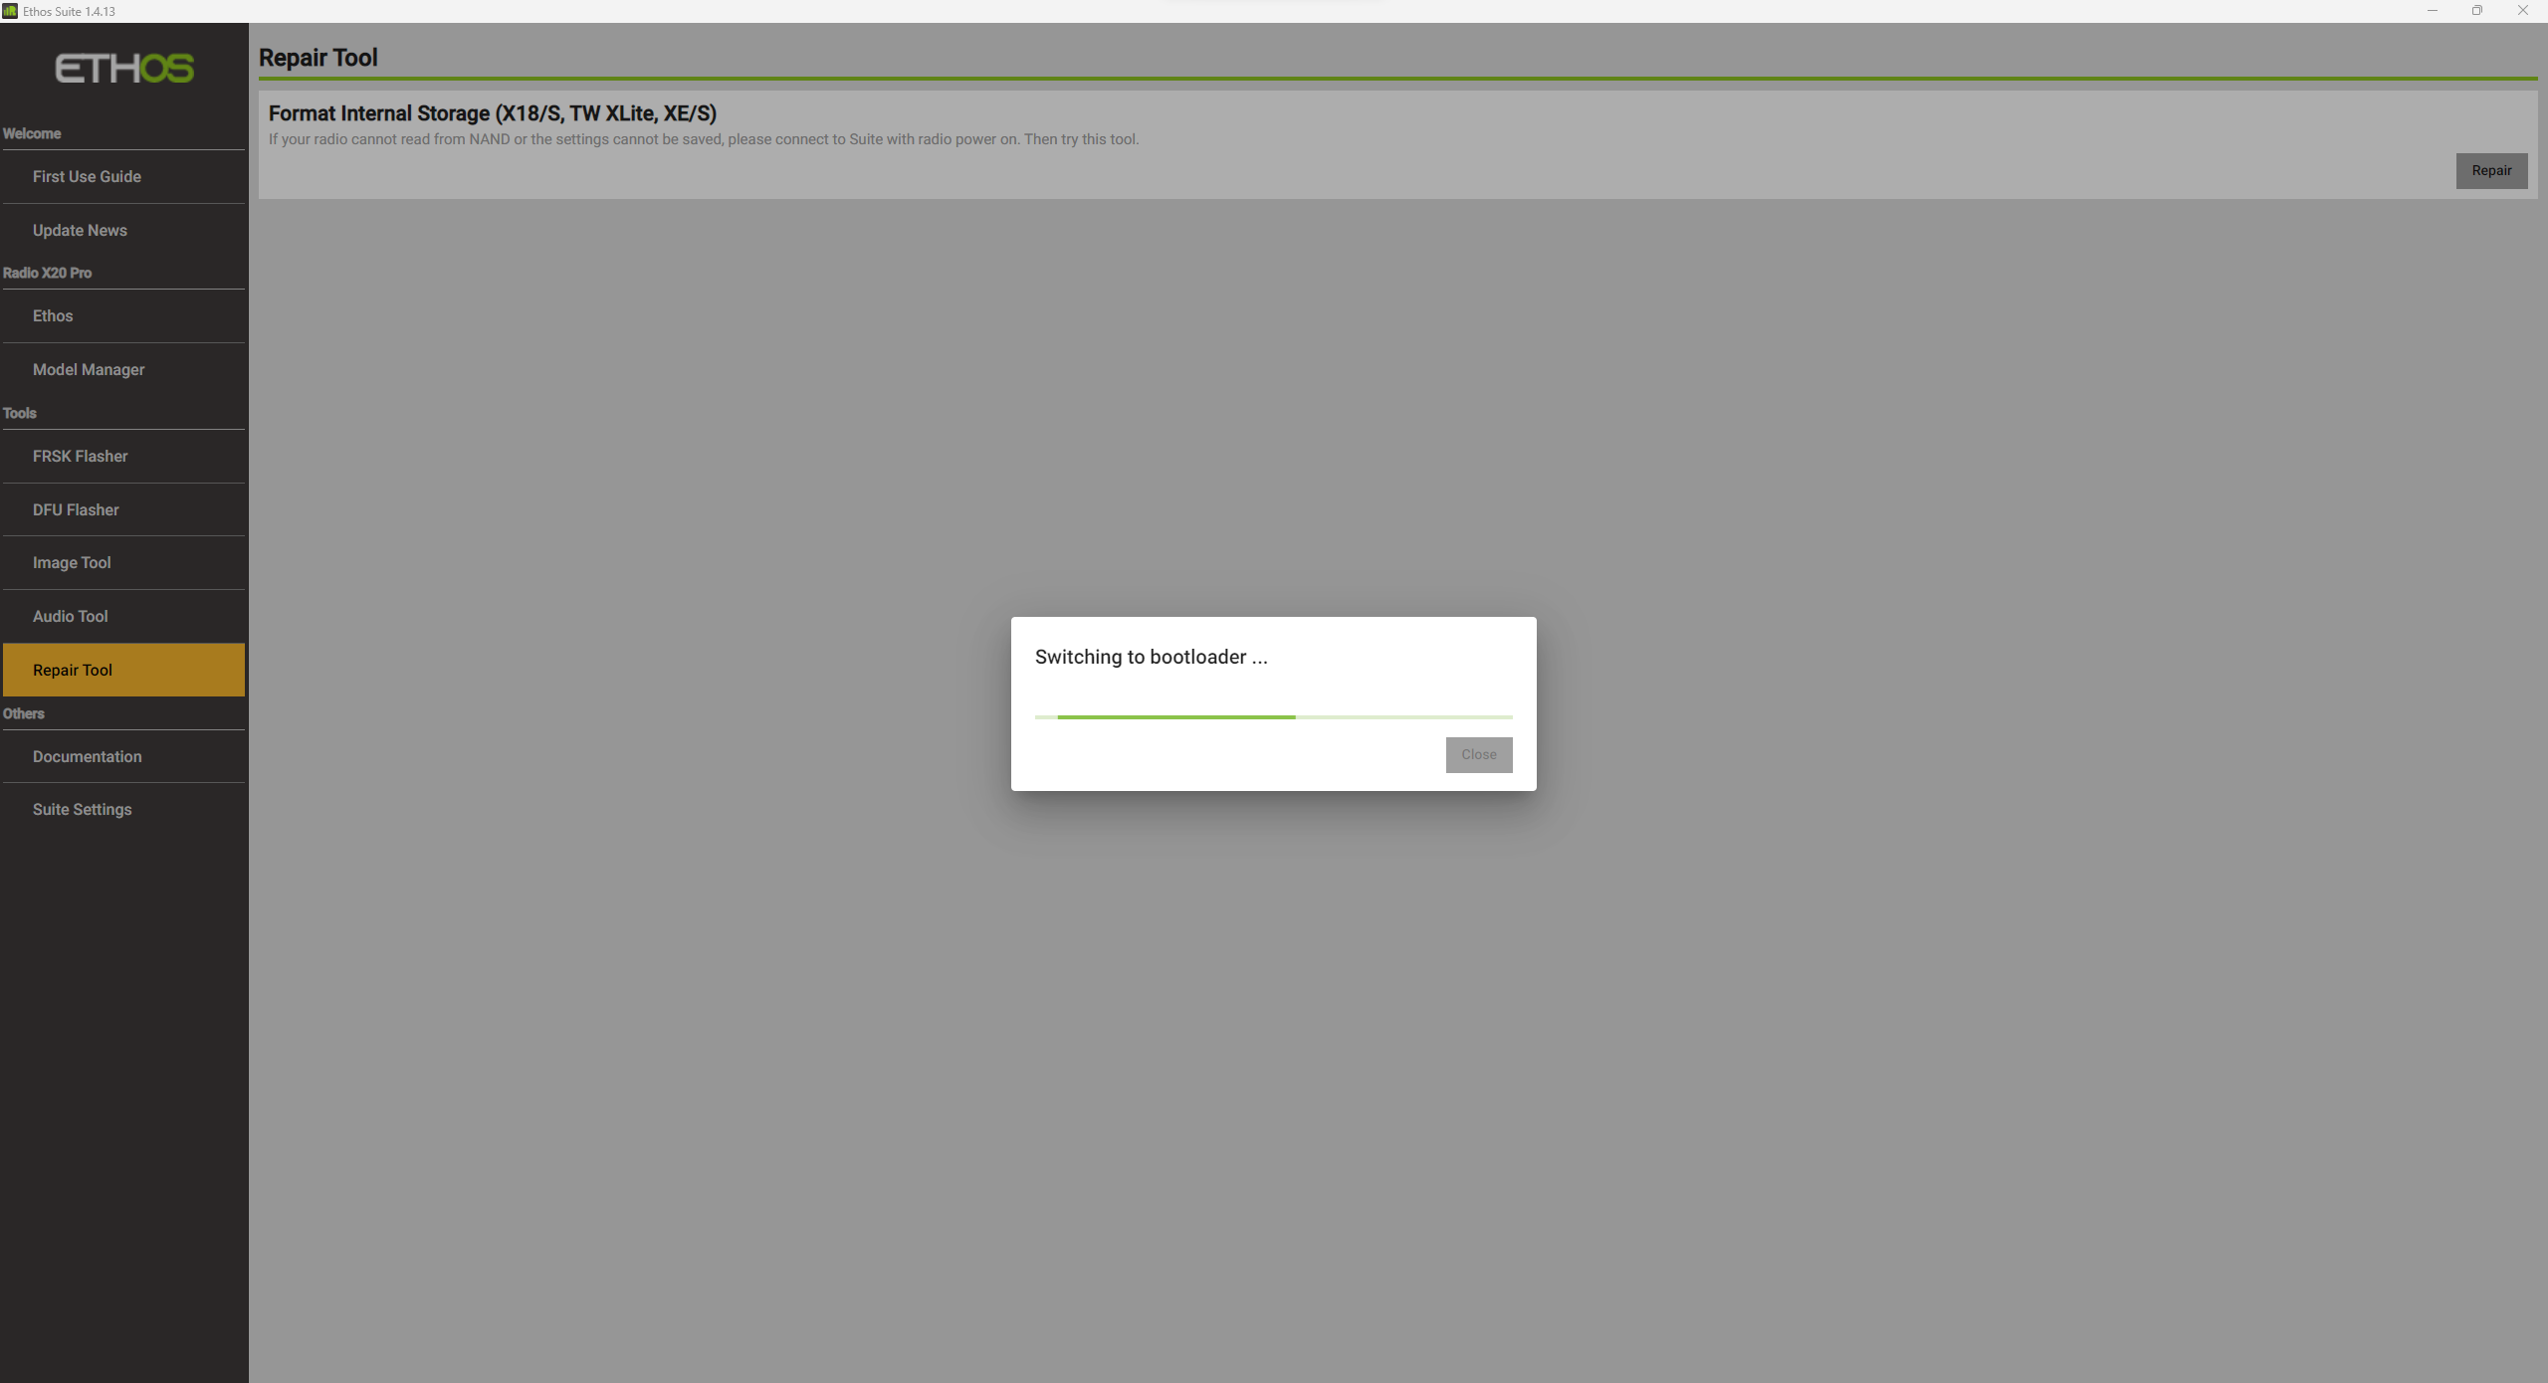Image resolution: width=2548 pixels, height=1383 pixels.
Task: Select DFU Flasher tool
Action: click(x=76, y=509)
